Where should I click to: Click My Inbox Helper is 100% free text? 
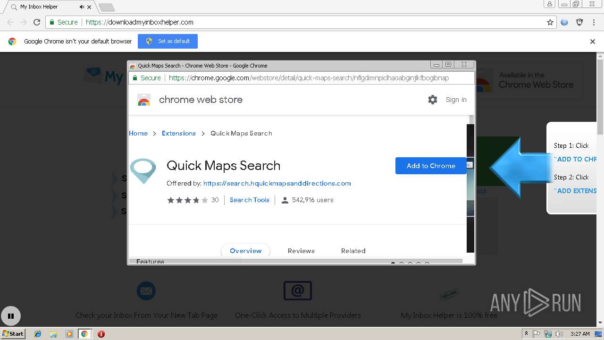(x=449, y=315)
